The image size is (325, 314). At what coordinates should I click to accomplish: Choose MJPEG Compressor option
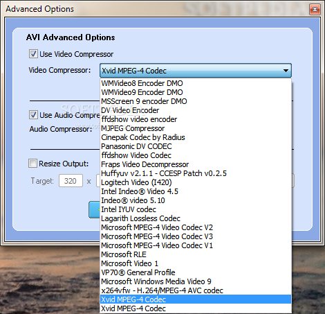click(196, 128)
